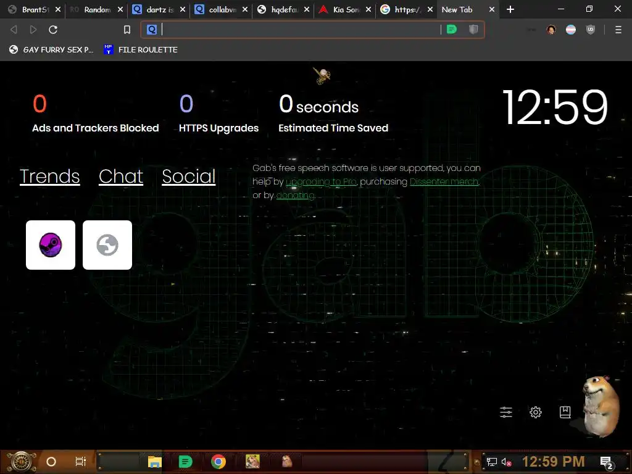Open the user profile avatar
632x474 pixels.
point(551,30)
